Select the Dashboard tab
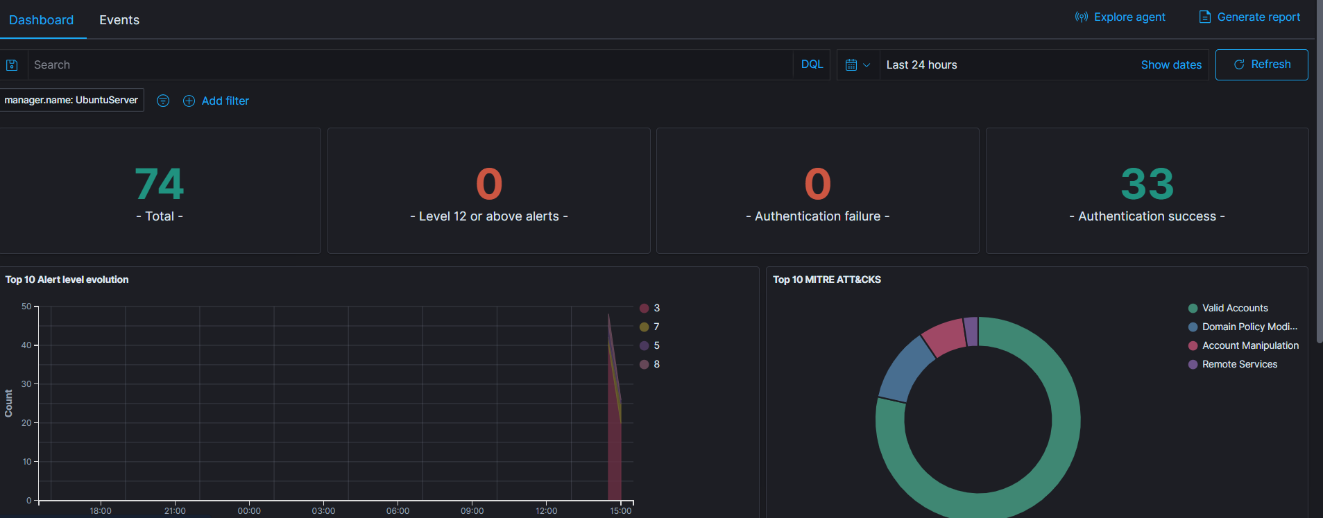 pyautogui.click(x=41, y=20)
